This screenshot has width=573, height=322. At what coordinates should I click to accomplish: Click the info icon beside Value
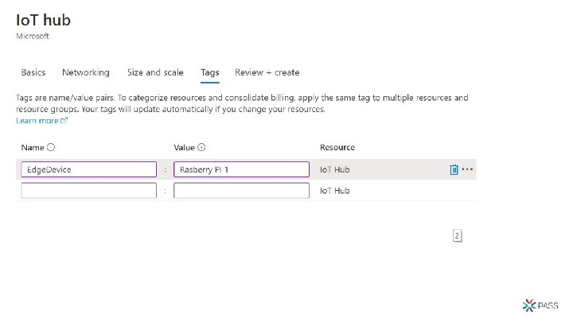(202, 148)
